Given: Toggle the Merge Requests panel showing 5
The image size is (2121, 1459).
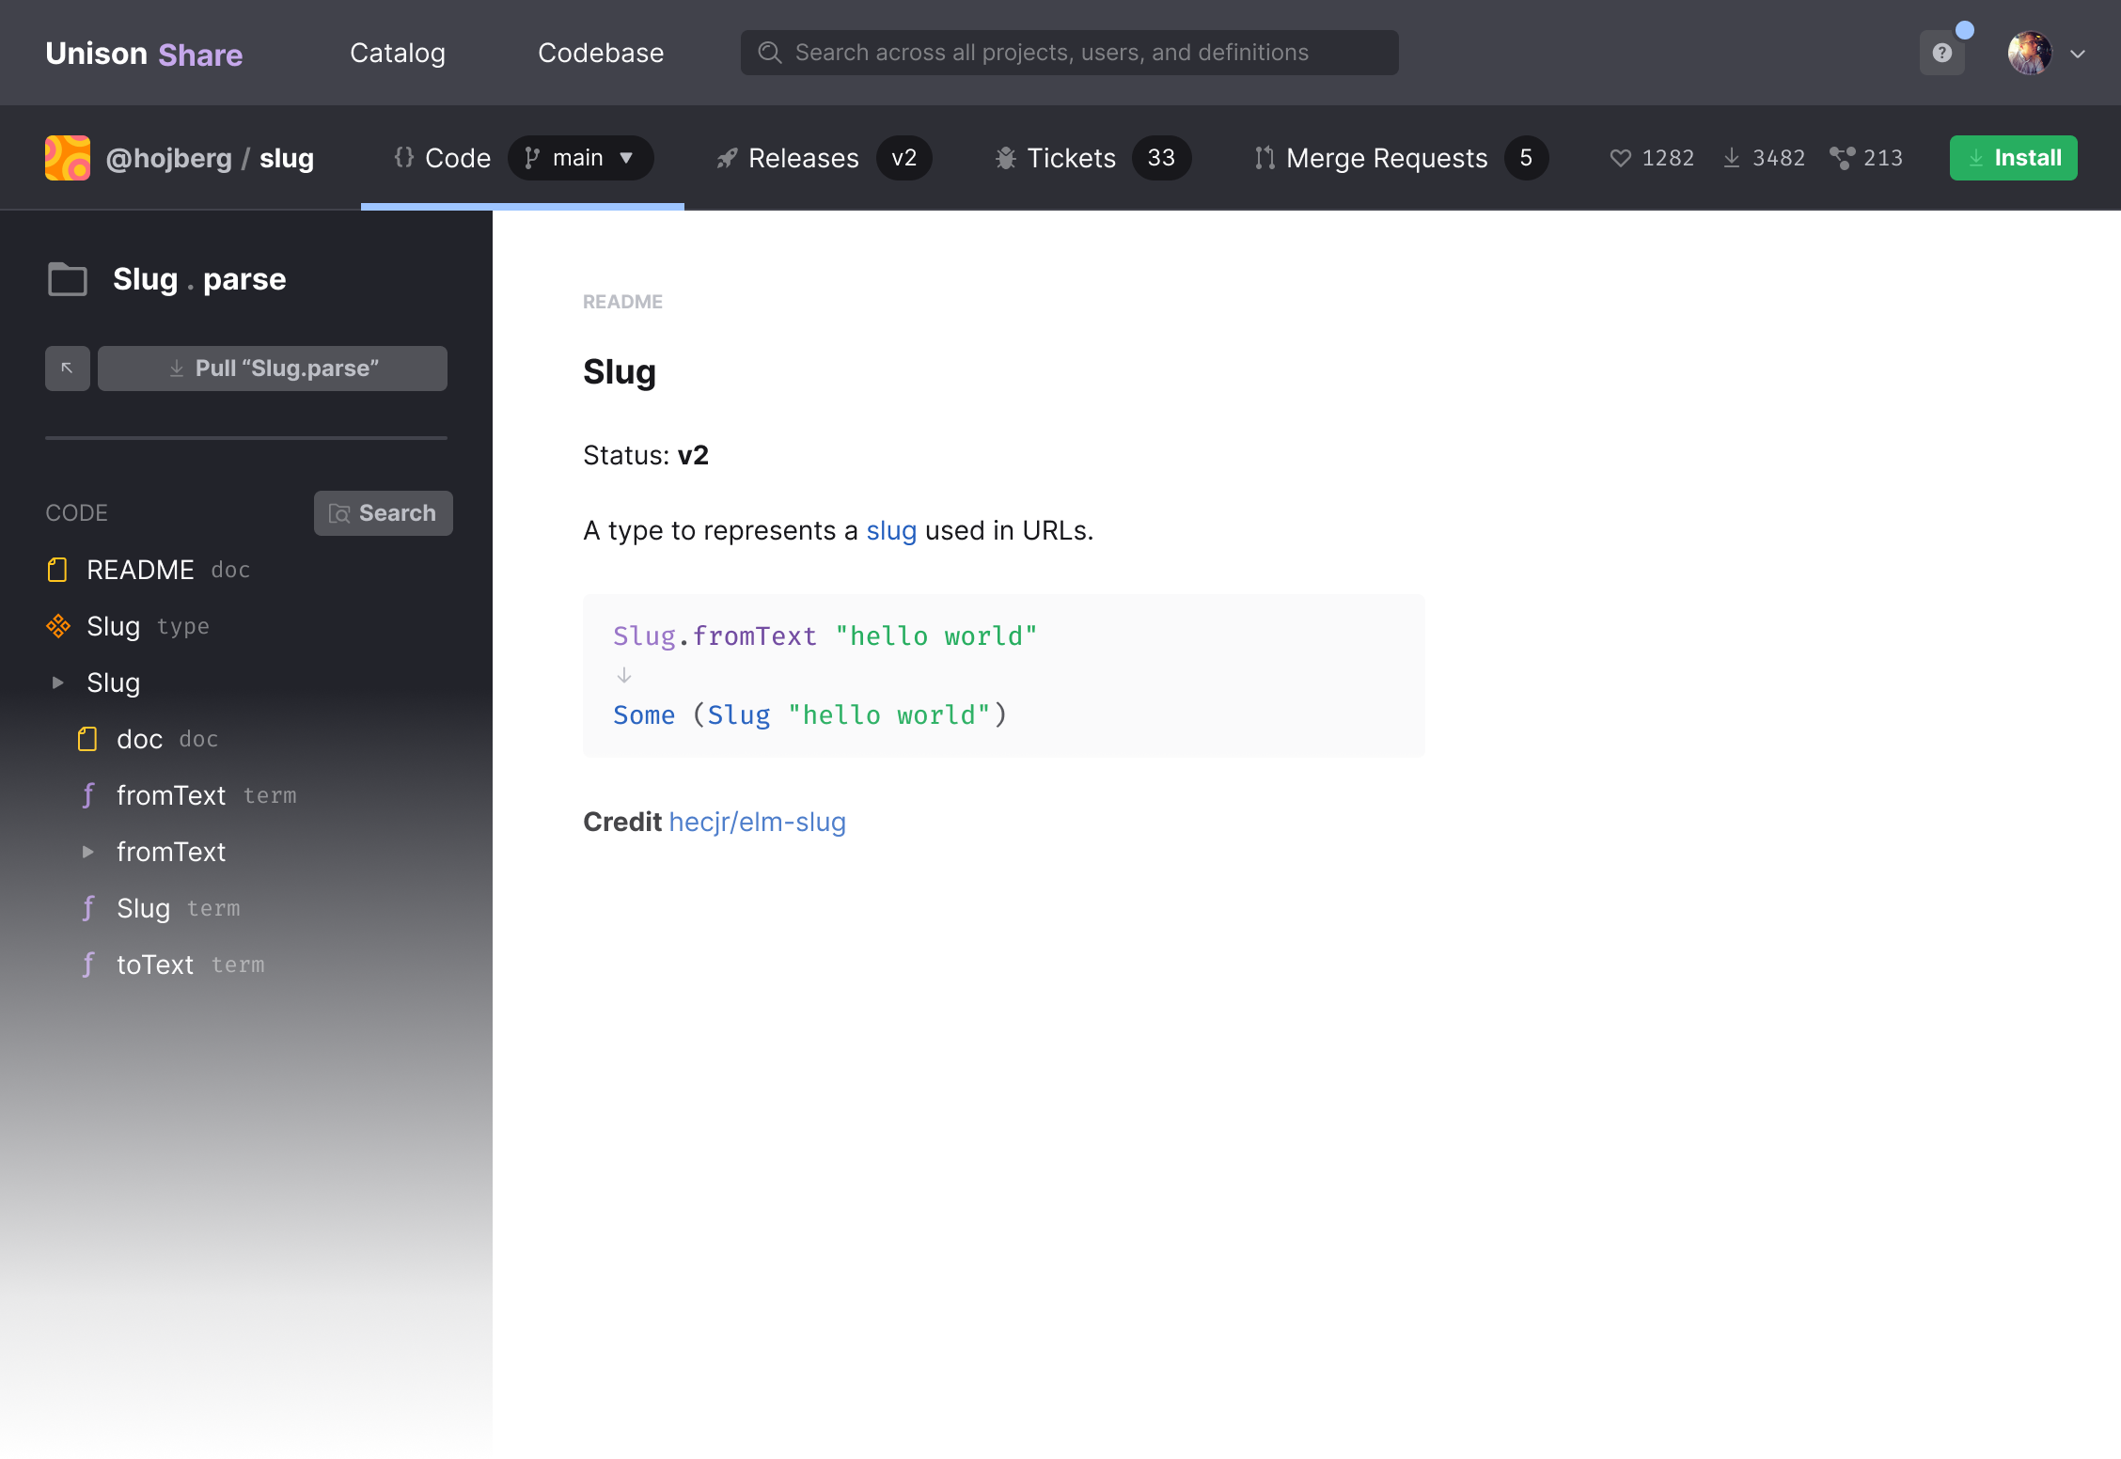Looking at the screenshot, I should click(1396, 156).
